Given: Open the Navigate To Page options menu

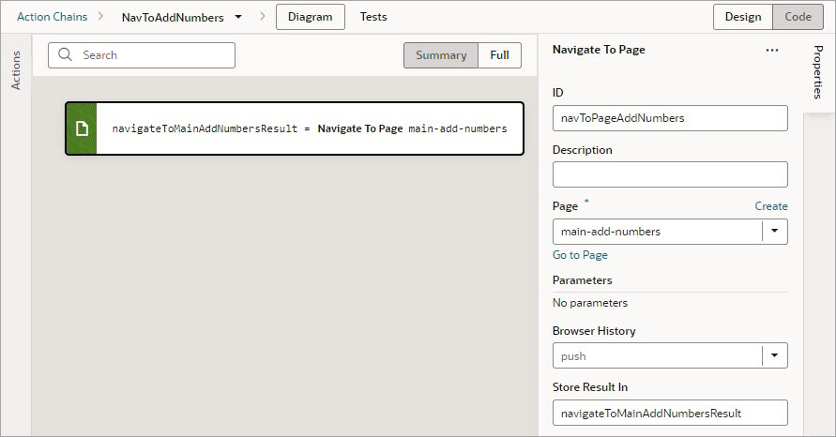Looking at the screenshot, I should [772, 51].
